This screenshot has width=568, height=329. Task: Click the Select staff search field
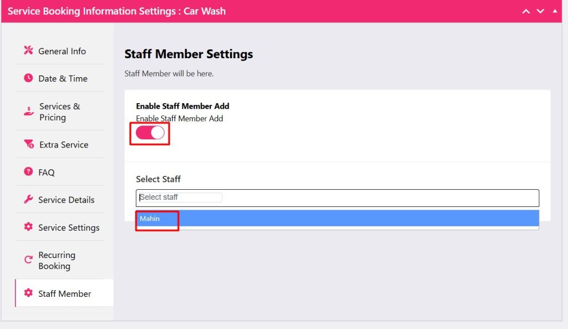tap(180, 198)
